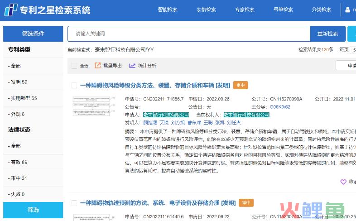Filter by 审中 31
This screenshot has width=356, height=221.
click(x=18, y=178)
